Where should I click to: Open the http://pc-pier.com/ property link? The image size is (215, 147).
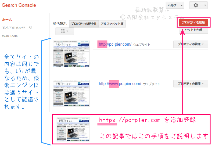point(115,44)
